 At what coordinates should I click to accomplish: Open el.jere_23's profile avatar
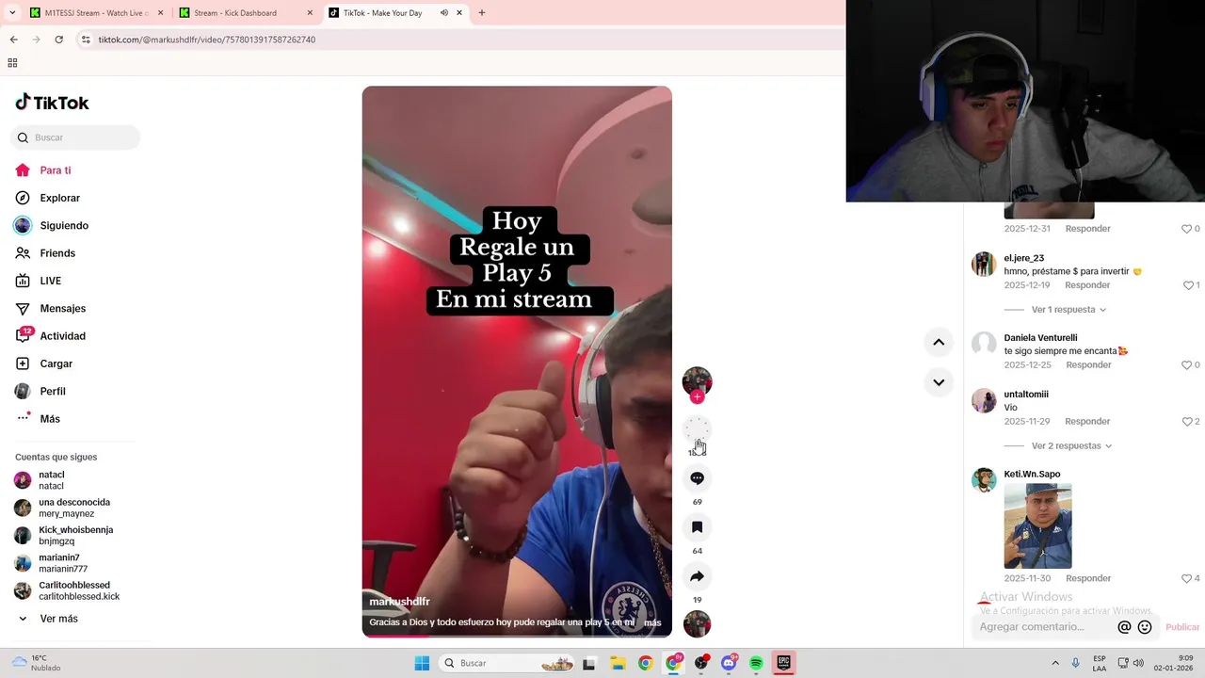pyautogui.click(x=984, y=264)
